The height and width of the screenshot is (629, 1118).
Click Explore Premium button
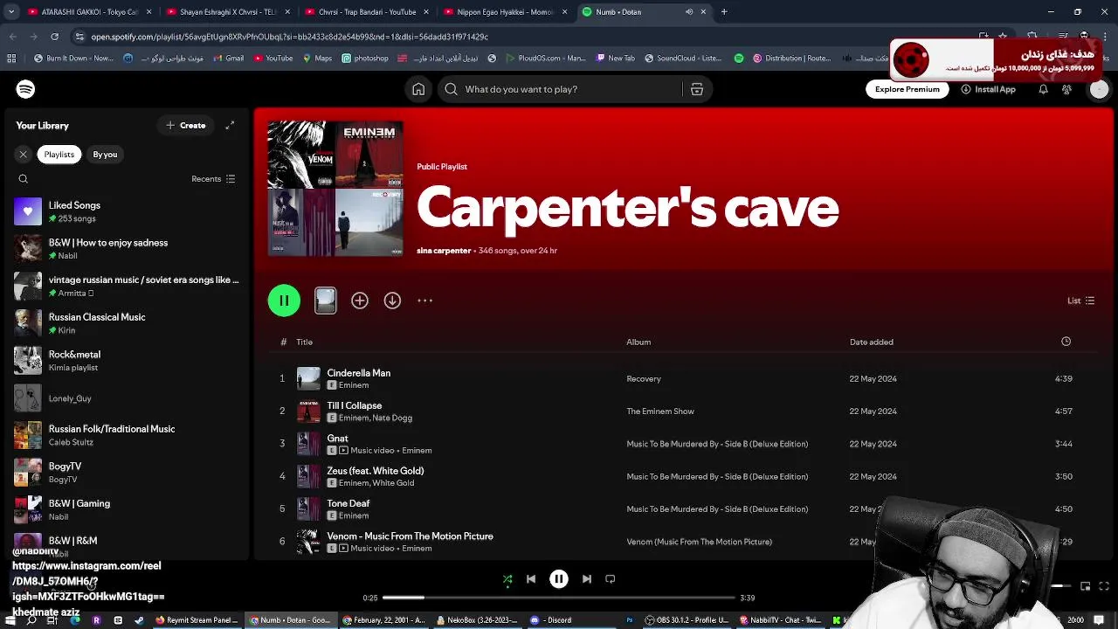coord(908,89)
